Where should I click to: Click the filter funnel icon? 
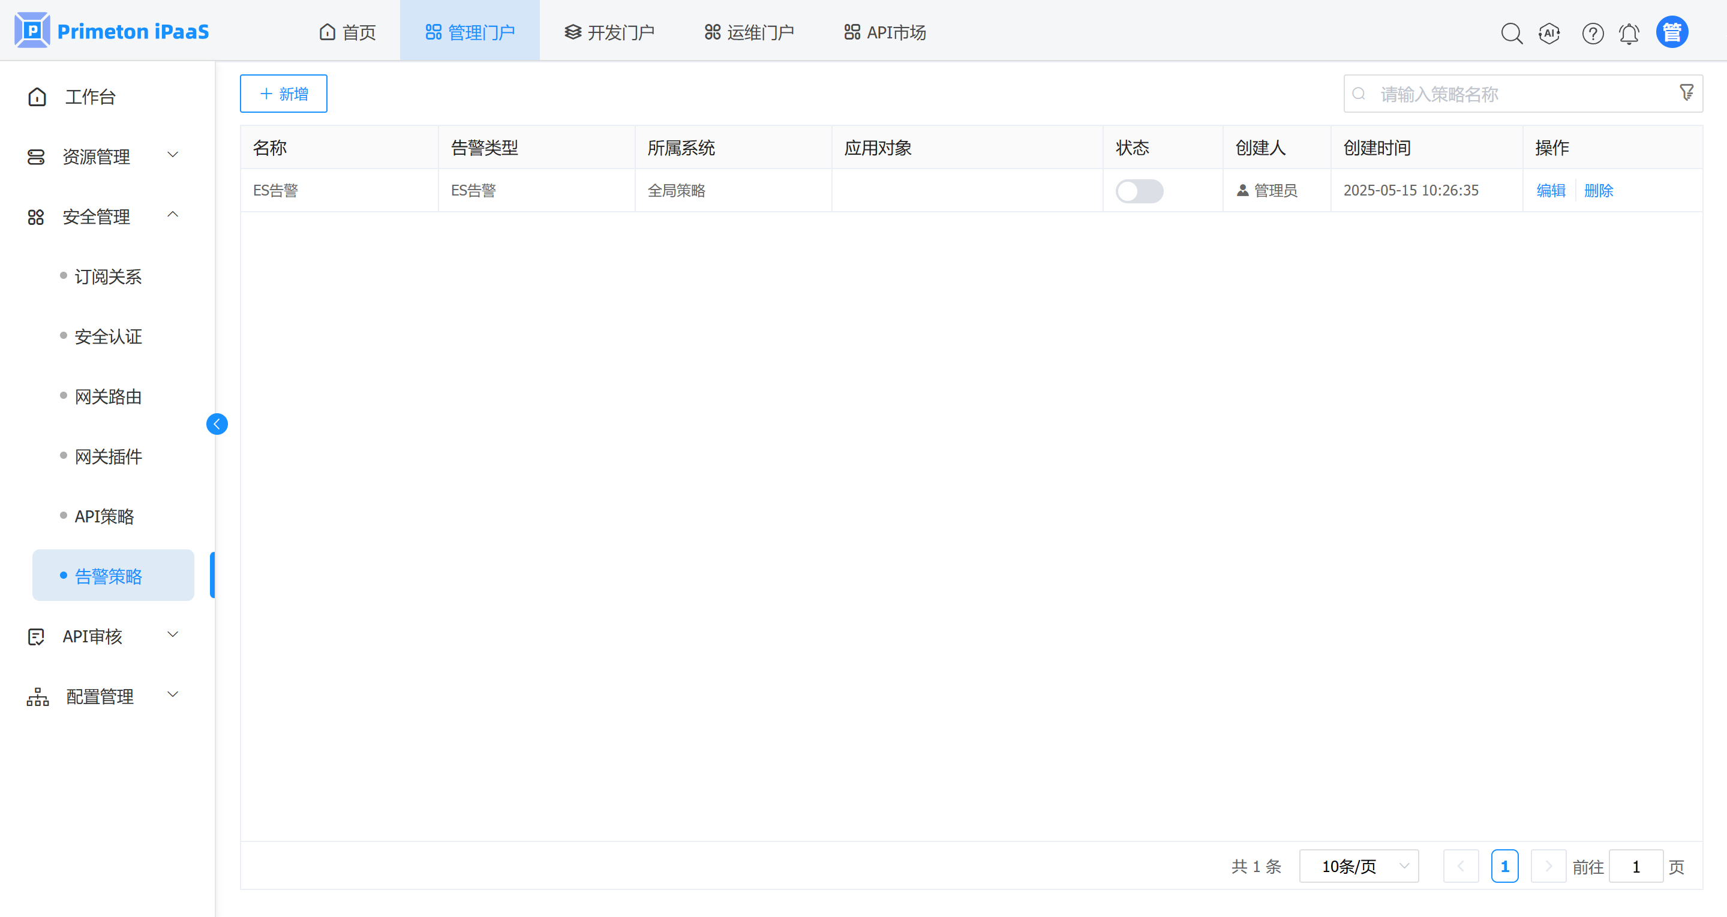click(x=1687, y=92)
